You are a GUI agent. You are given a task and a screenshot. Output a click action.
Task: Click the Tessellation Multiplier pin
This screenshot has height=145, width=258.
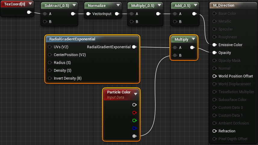coord(214,92)
